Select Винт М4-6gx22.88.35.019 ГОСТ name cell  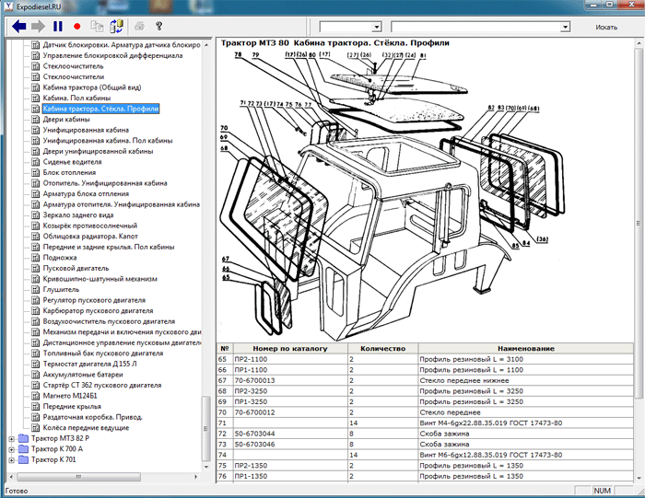coord(526,423)
